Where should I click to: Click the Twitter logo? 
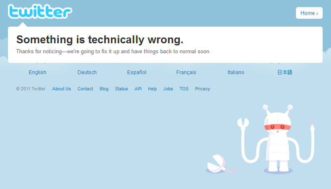click(40, 11)
